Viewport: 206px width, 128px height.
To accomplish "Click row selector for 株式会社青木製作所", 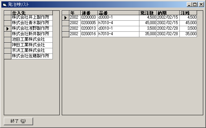I will coord(8,23).
